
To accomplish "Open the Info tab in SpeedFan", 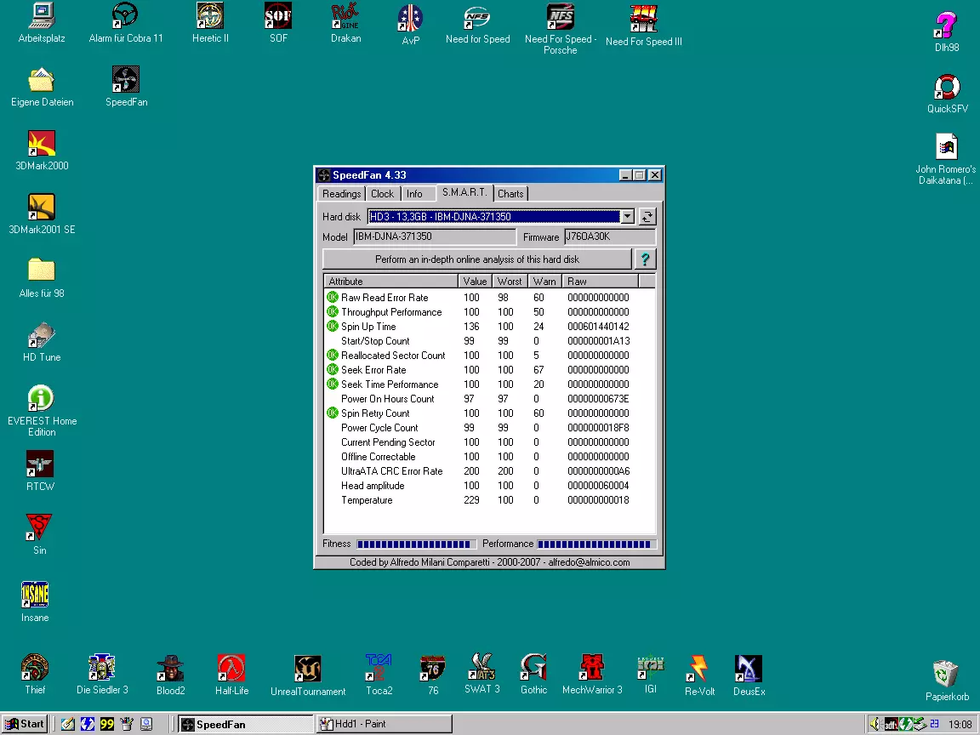I will pos(414,194).
